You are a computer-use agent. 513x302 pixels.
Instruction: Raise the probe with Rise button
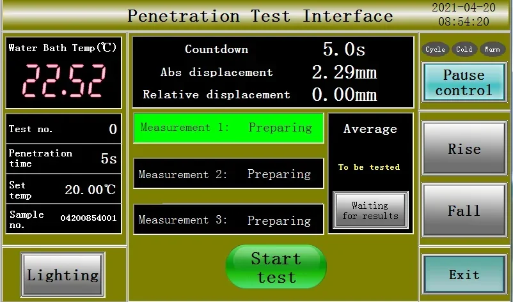[464, 149]
